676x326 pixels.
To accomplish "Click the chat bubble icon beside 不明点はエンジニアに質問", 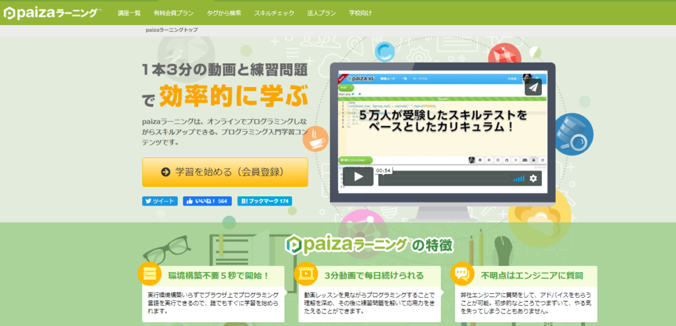I will (462, 274).
